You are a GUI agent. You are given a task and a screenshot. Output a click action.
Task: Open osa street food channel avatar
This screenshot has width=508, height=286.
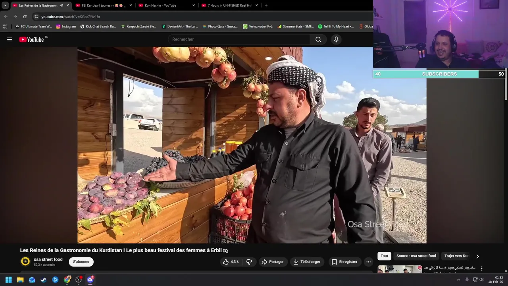(x=25, y=261)
